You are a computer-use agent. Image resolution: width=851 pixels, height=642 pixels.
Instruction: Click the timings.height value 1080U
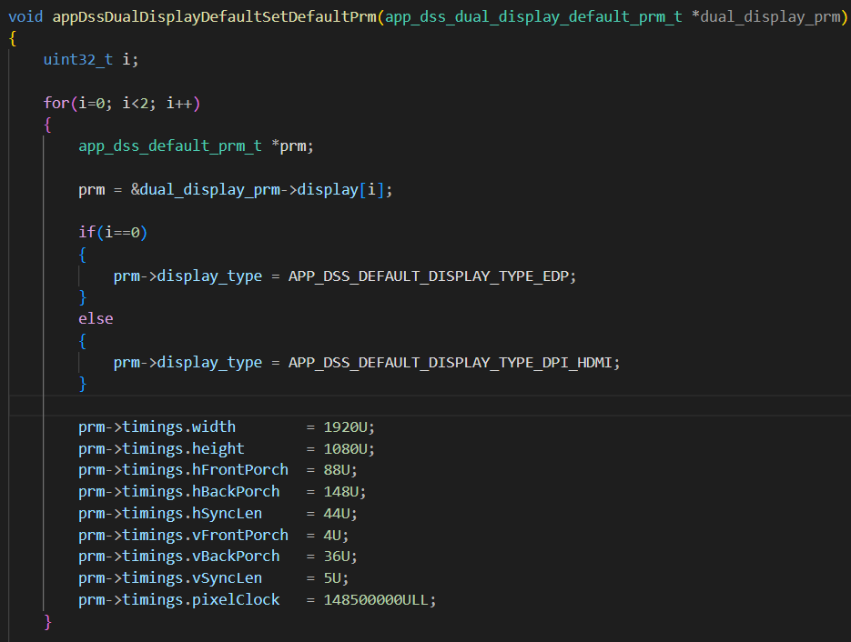click(x=346, y=449)
